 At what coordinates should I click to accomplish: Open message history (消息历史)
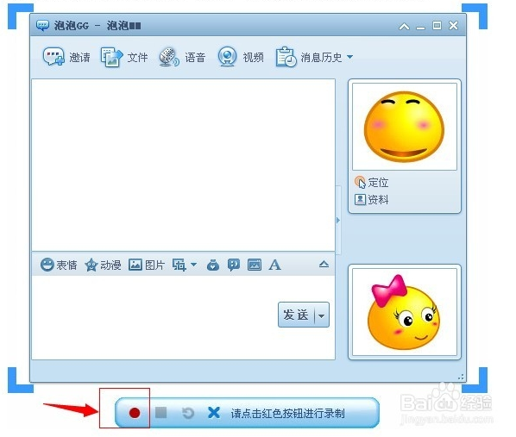(309, 57)
